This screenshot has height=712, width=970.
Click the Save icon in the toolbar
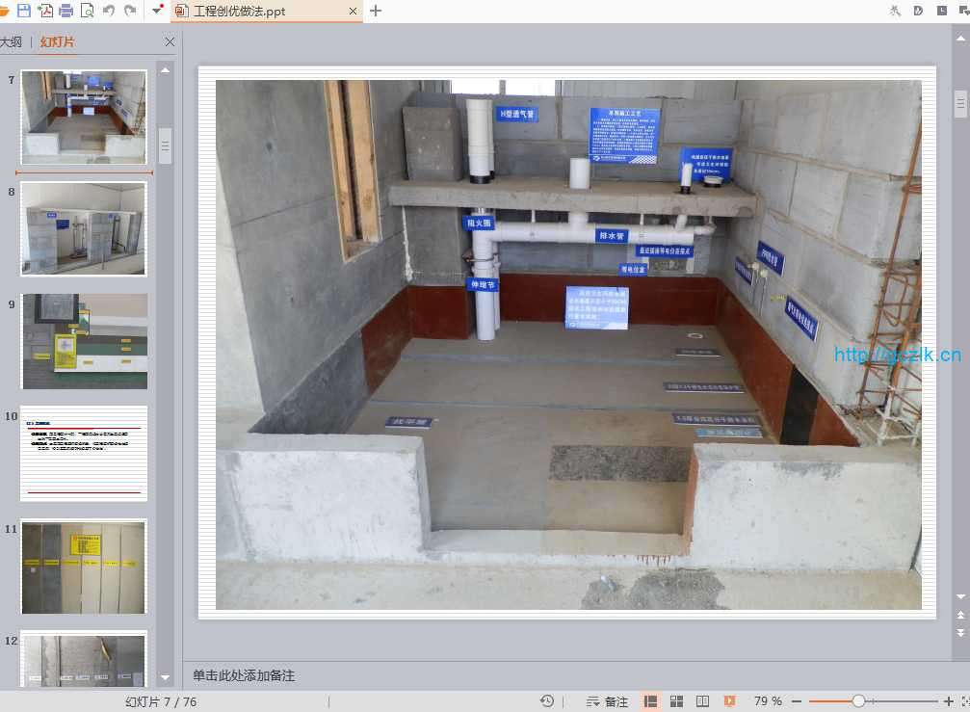point(24,11)
